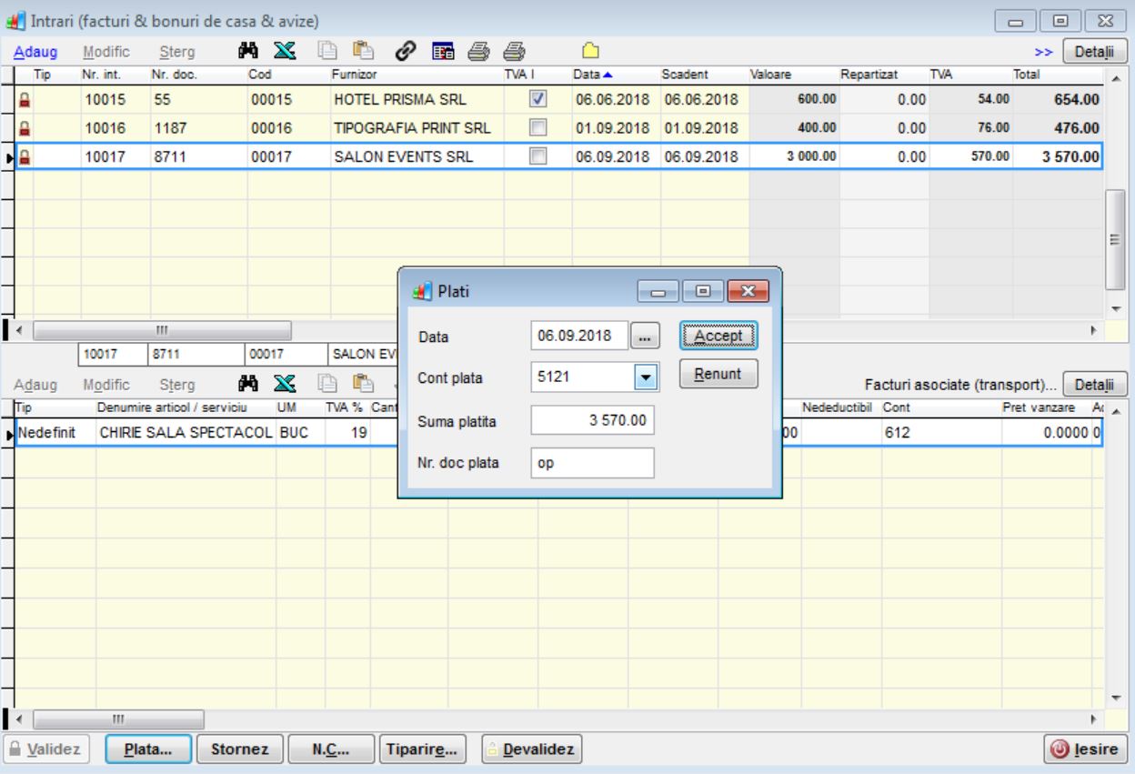Check TVA I checkbox for SALON EVENTS SRL

(x=537, y=155)
